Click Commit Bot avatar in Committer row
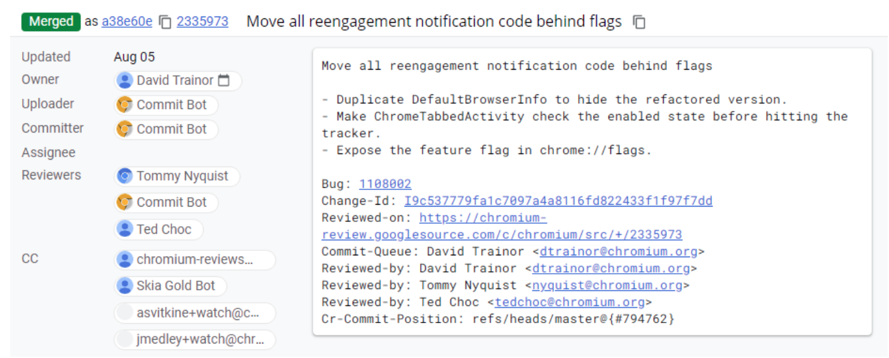 (x=125, y=129)
